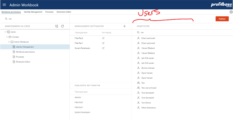Click the group icon next to Test
233x120 pixels.
(138, 83)
